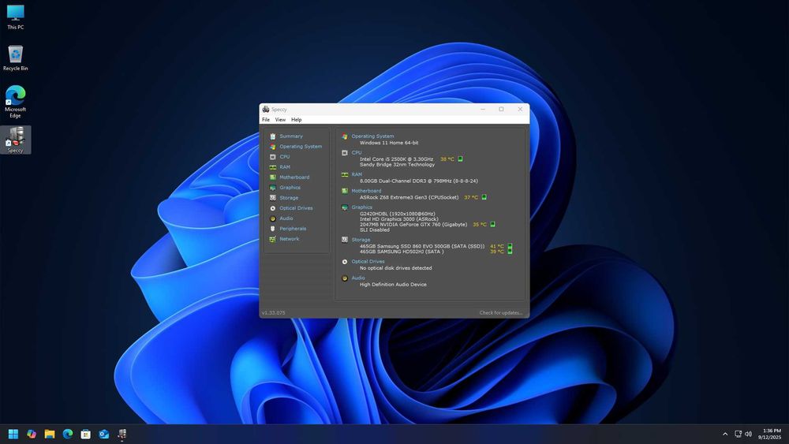Click the SAMSUNG HD502HJ drive line

(402, 252)
